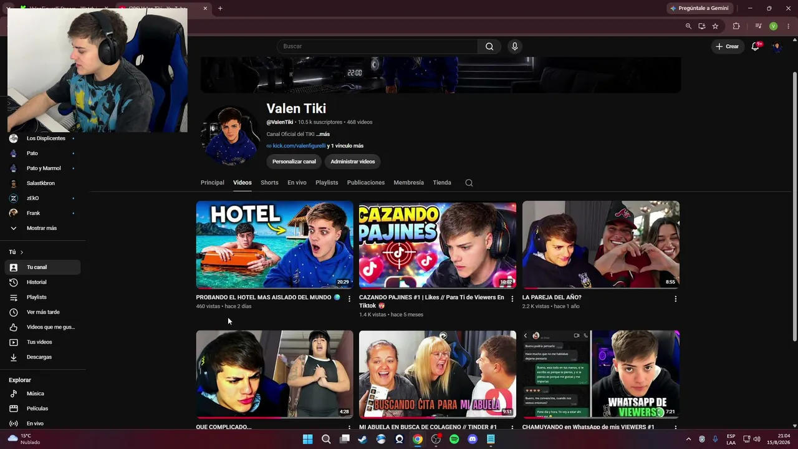This screenshot has width=798, height=449.
Task: Open Steam from the taskbar
Action: pyautogui.click(x=362, y=439)
